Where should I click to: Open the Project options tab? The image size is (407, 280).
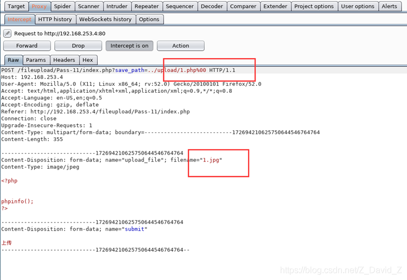pyautogui.click(x=314, y=6)
